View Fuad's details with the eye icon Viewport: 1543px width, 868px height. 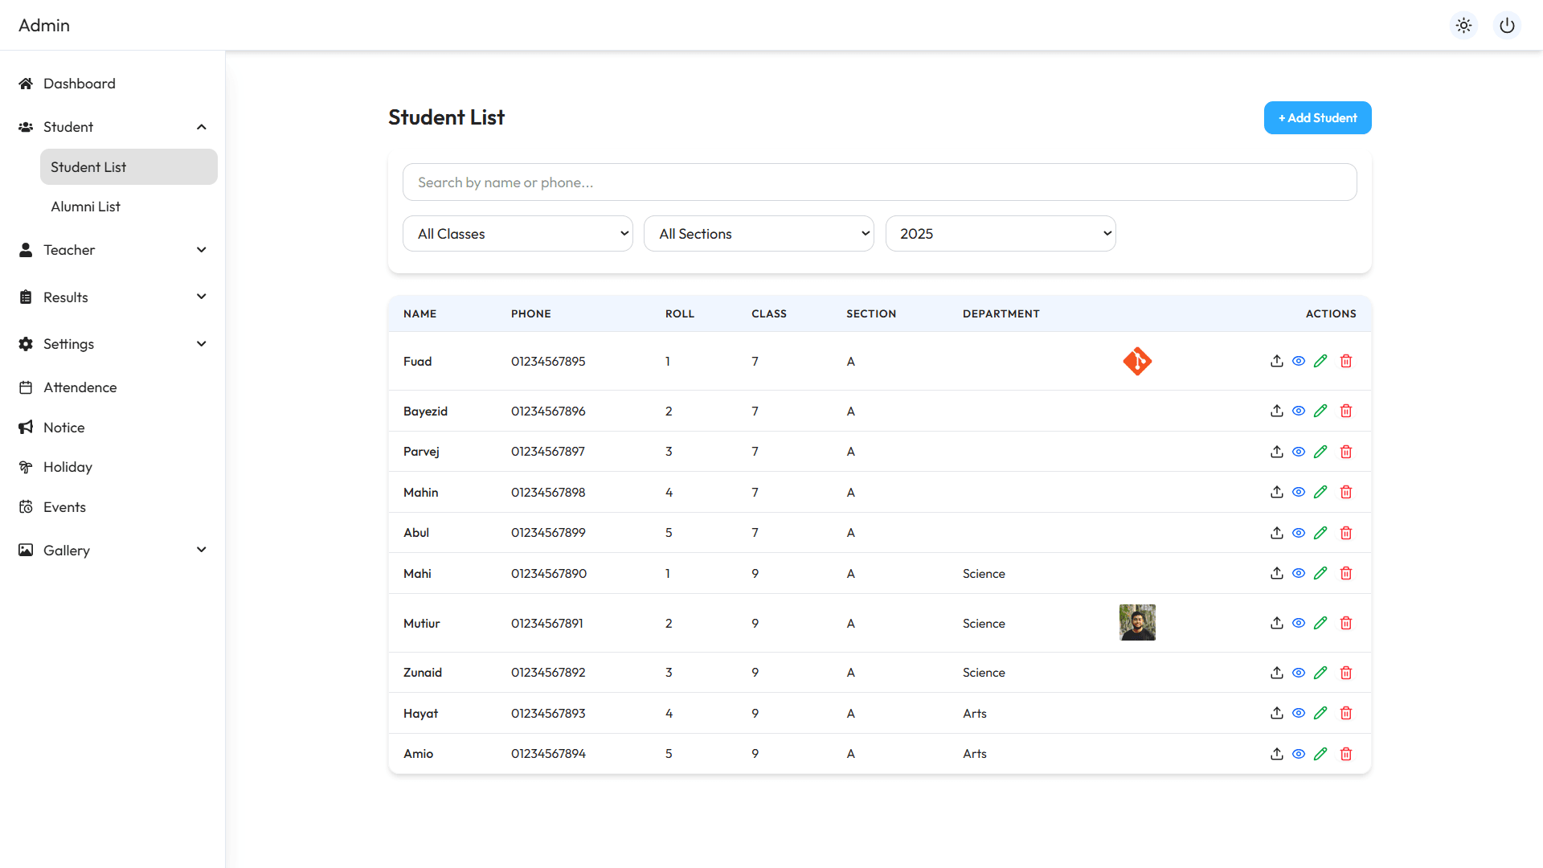[x=1299, y=361]
